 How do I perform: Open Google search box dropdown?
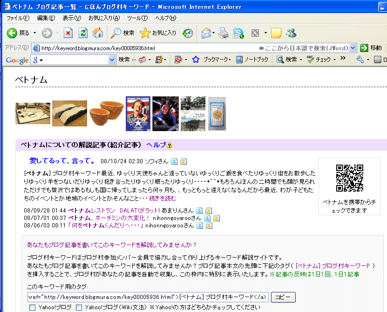click(112, 60)
